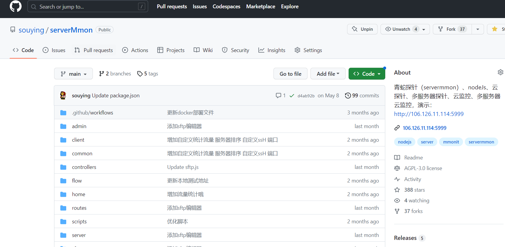Expand the green Code dropdown
Viewport: 505px width, 247px height.
(x=367, y=74)
